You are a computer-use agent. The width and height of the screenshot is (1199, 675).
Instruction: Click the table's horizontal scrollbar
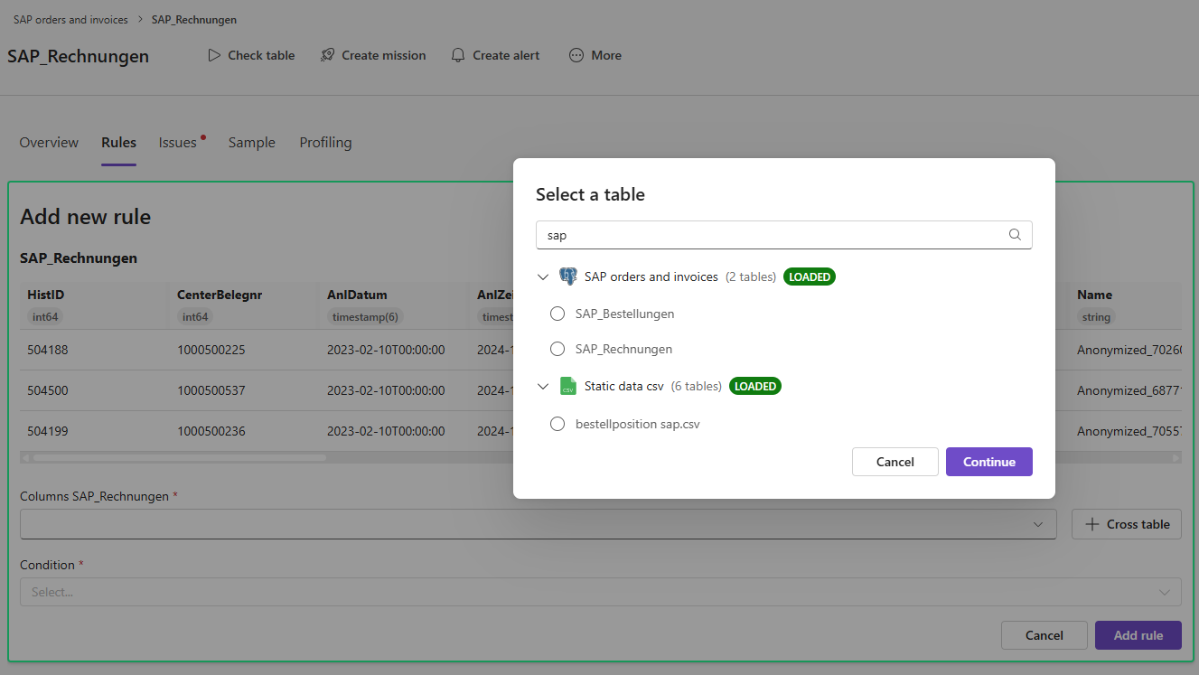click(x=181, y=458)
